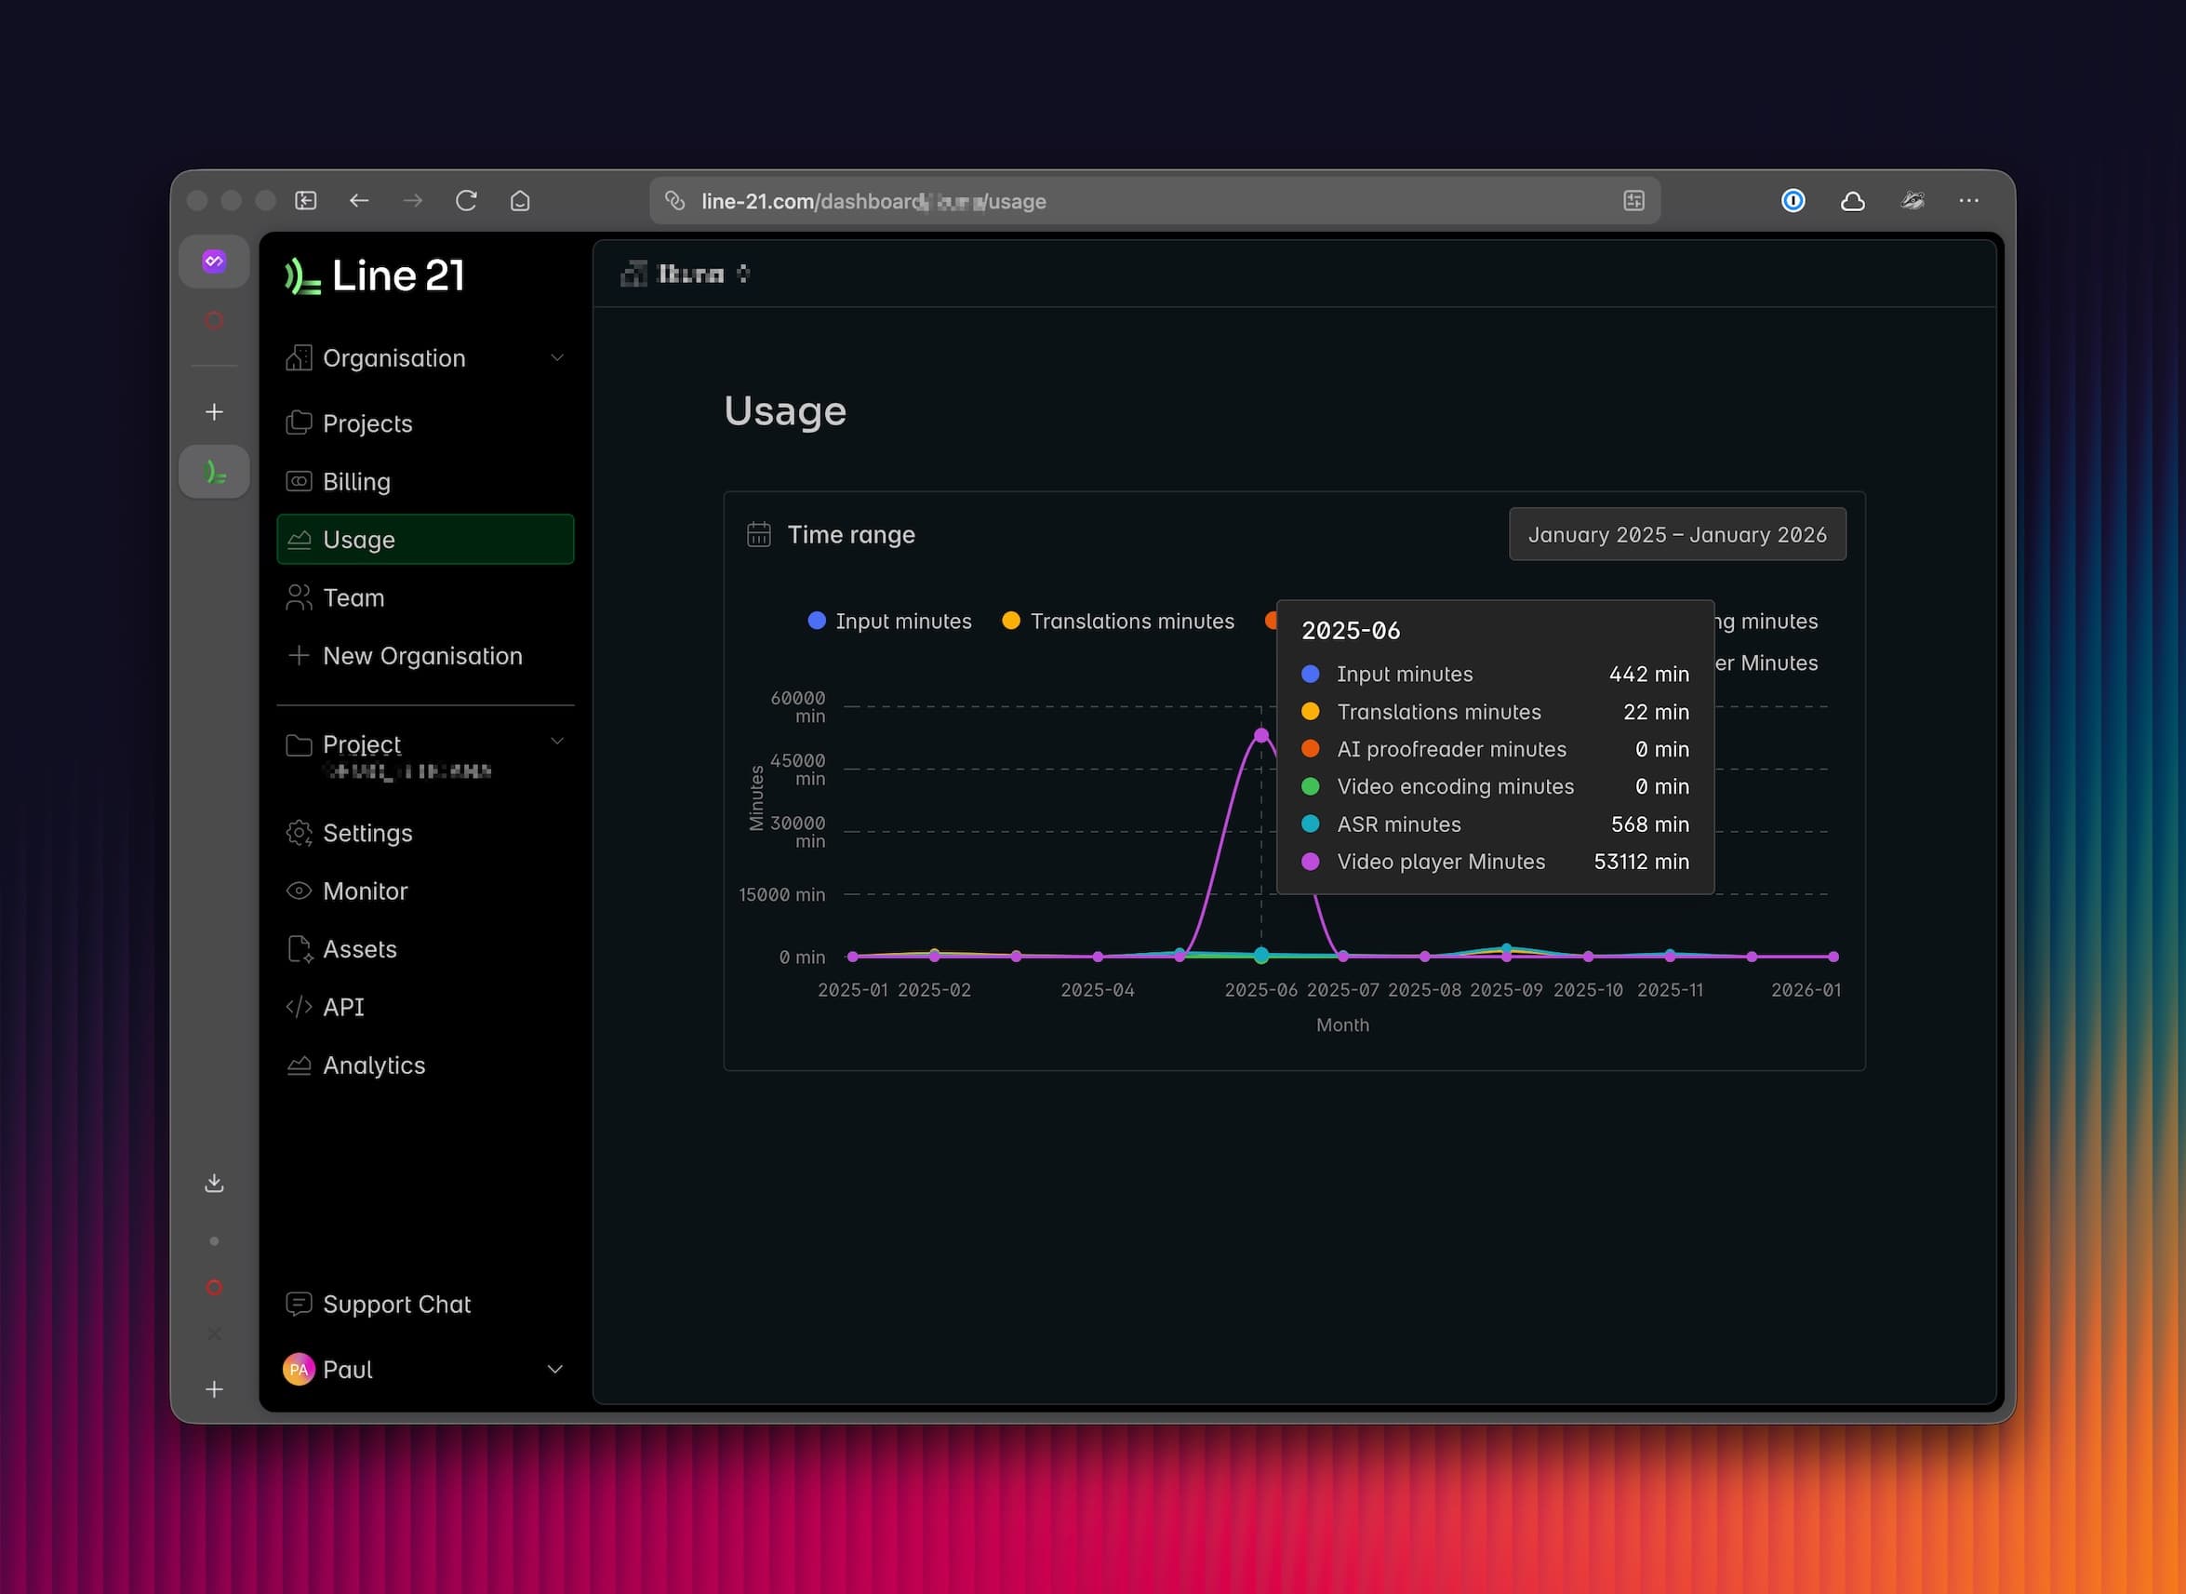This screenshot has width=2186, height=1594.
Task: Toggle the browser sidebar panel icon
Action: (306, 201)
